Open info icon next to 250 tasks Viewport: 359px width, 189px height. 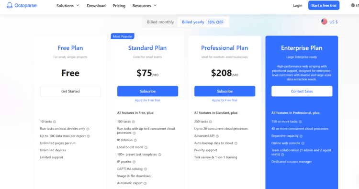(211, 122)
